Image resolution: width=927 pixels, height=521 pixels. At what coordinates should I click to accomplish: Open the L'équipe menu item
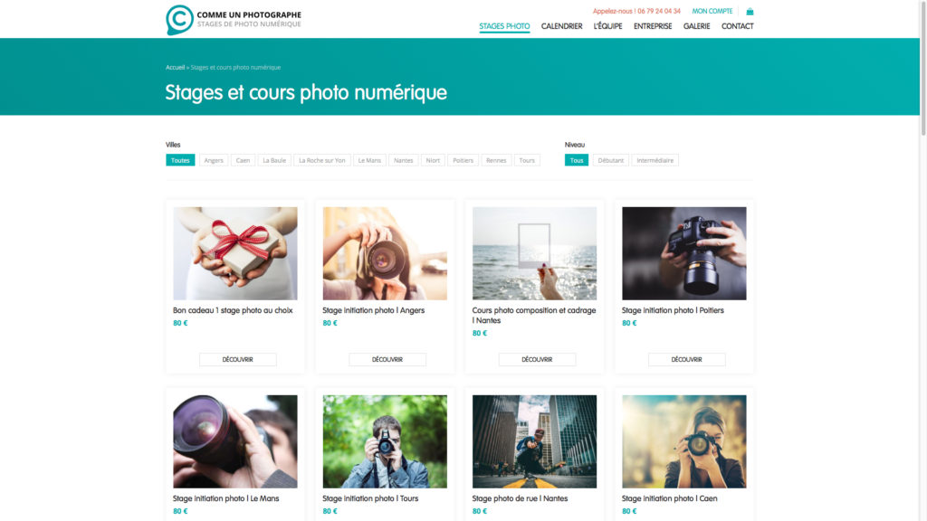point(607,26)
